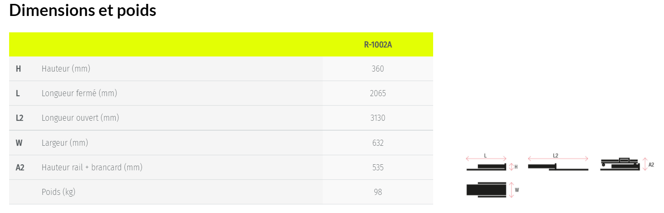664x213 pixels.
Task: Click the L2 label above the diagram
Action: point(556,155)
